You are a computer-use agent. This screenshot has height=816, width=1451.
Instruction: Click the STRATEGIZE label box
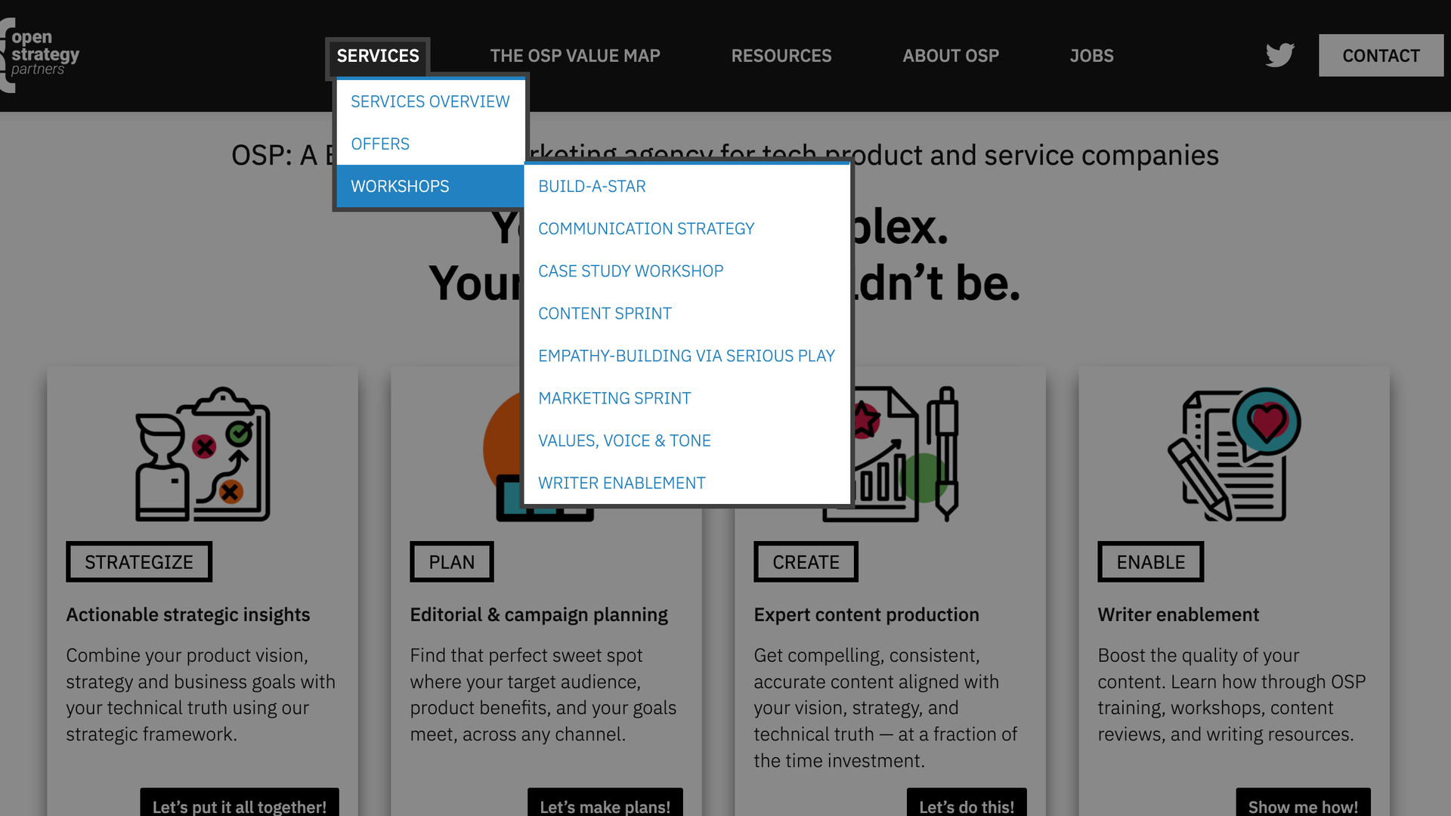(x=139, y=562)
